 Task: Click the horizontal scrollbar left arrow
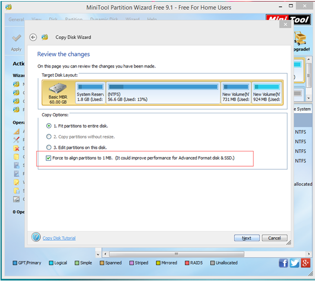click(x=105, y=254)
